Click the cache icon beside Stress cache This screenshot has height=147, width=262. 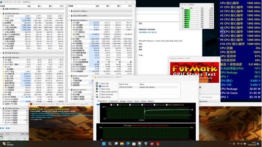point(97,89)
